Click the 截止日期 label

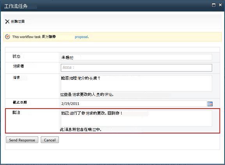pyautogui.click(x=20, y=102)
